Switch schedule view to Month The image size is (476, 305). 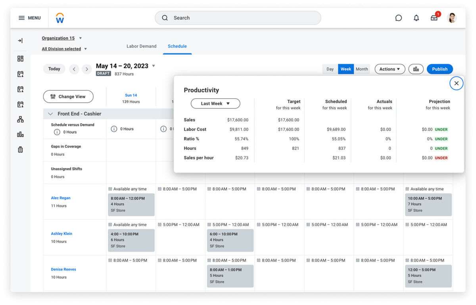point(361,69)
